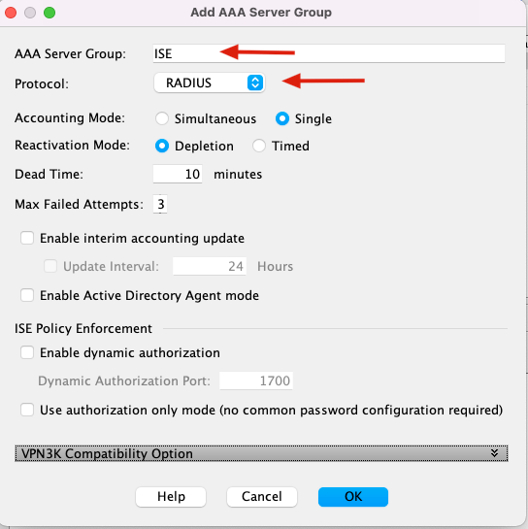Click the Update Interval hours field

click(x=210, y=266)
